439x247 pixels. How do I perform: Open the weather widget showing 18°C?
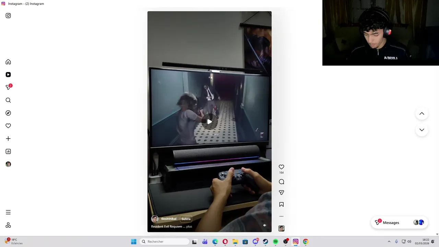14,242
